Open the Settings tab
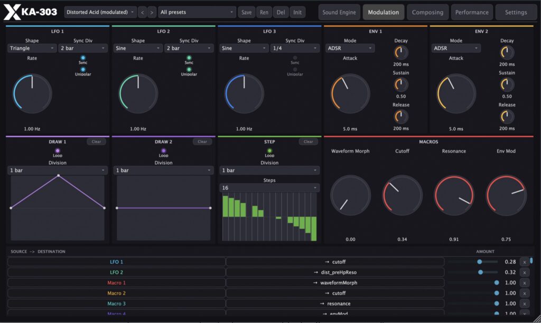Viewport: 541px width, 323px height. point(516,13)
